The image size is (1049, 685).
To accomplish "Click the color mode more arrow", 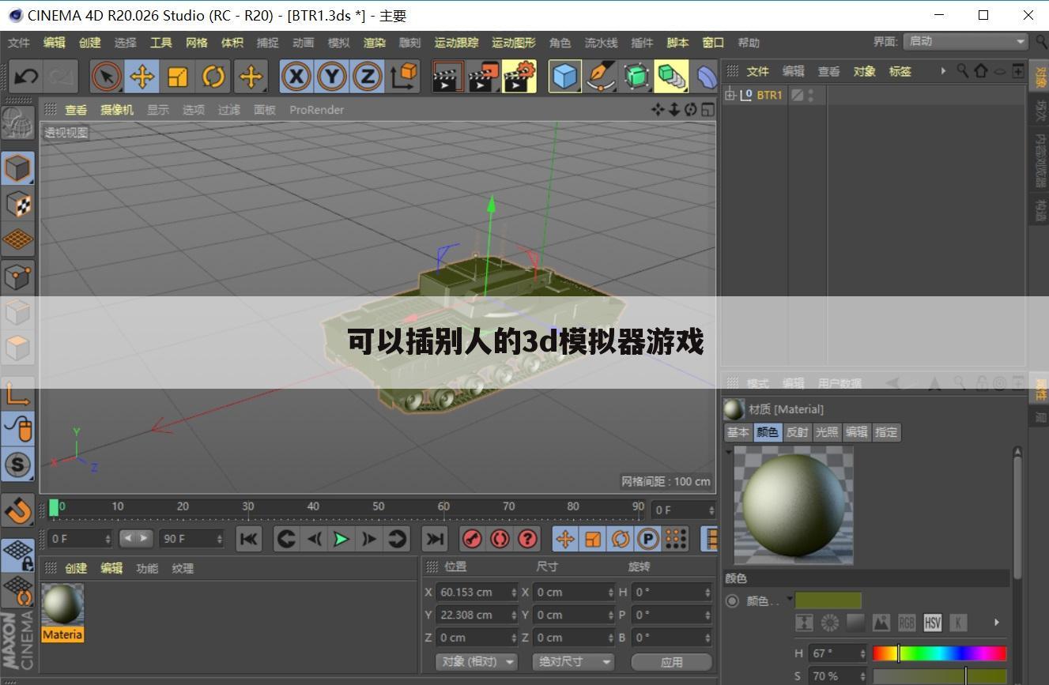I will 996,623.
